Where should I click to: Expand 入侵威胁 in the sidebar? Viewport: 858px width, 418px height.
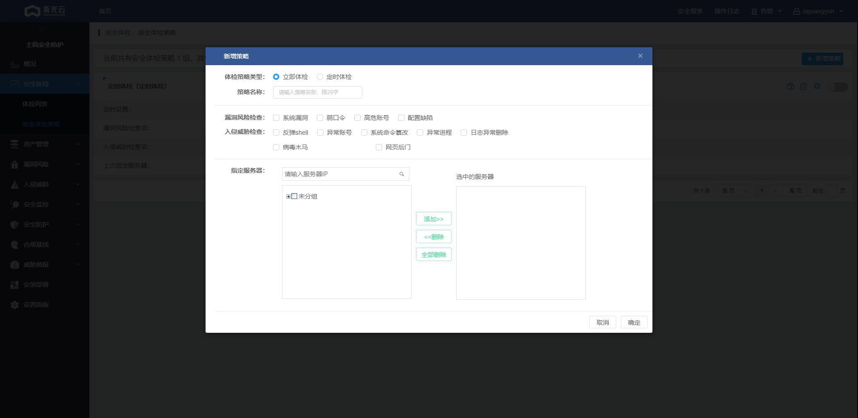click(45, 184)
